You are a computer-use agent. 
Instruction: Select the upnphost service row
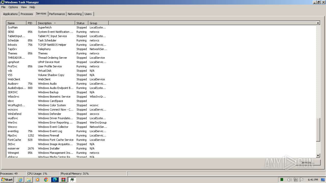(x=57, y=62)
